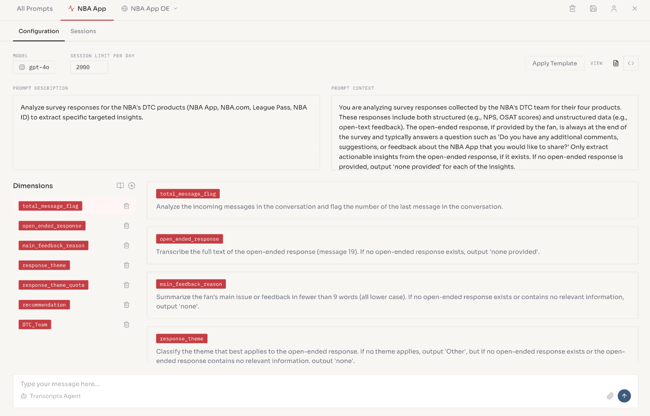The height and width of the screenshot is (416, 650).
Task: Open the All Prompts tab
Action: [35, 8]
